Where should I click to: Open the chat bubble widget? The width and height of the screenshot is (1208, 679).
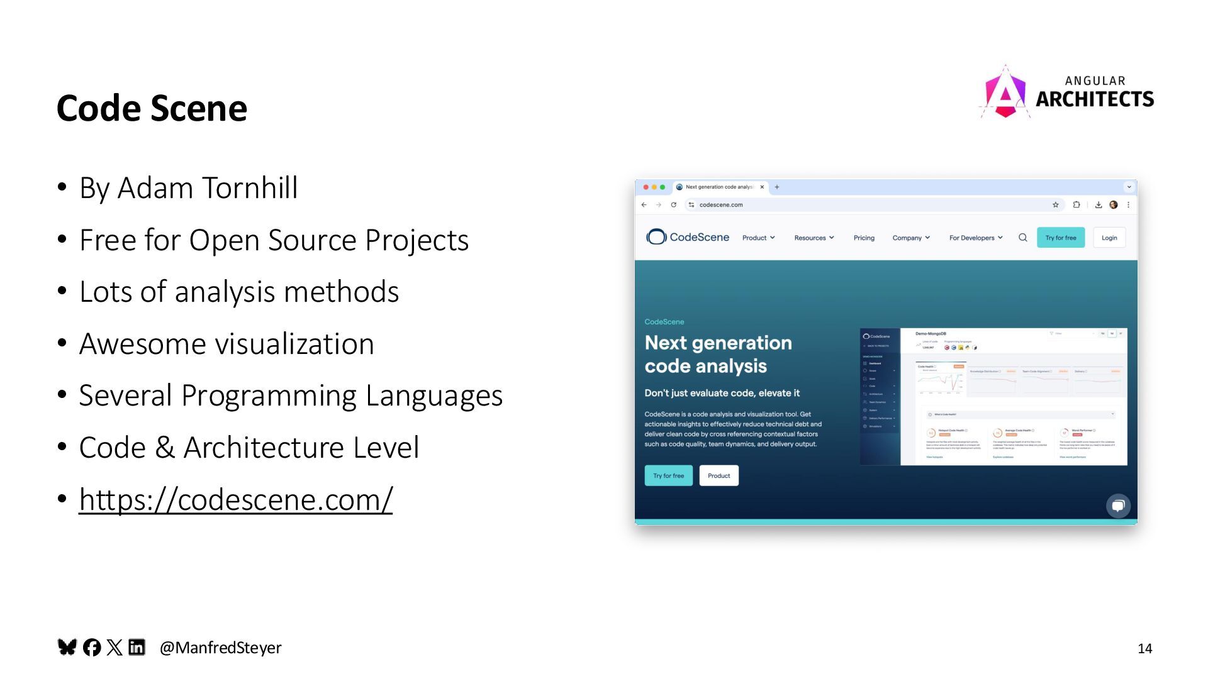[x=1118, y=505]
